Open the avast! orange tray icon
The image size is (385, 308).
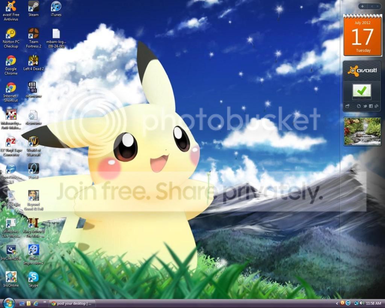click(343, 303)
